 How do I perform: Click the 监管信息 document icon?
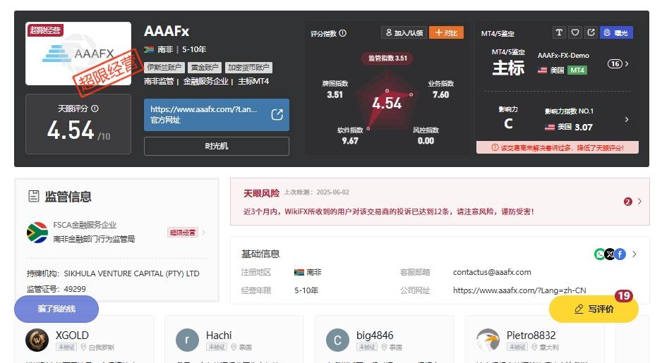34,196
